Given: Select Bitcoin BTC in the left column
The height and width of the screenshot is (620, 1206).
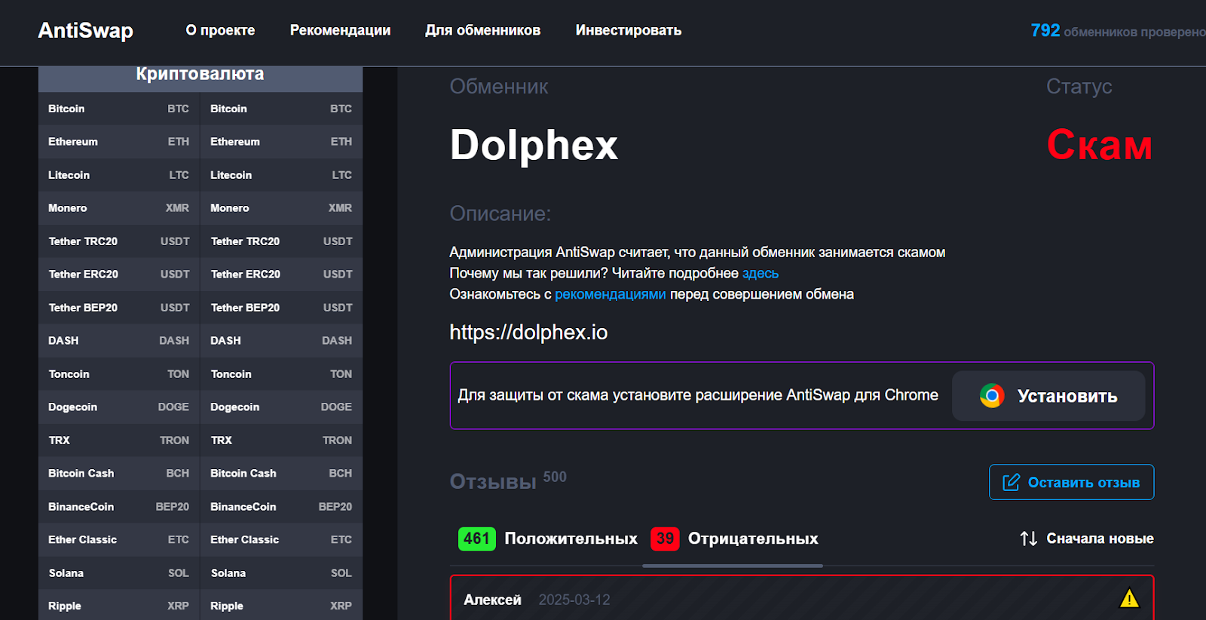Looking at the screenshot, I should [x=118, y=109].
